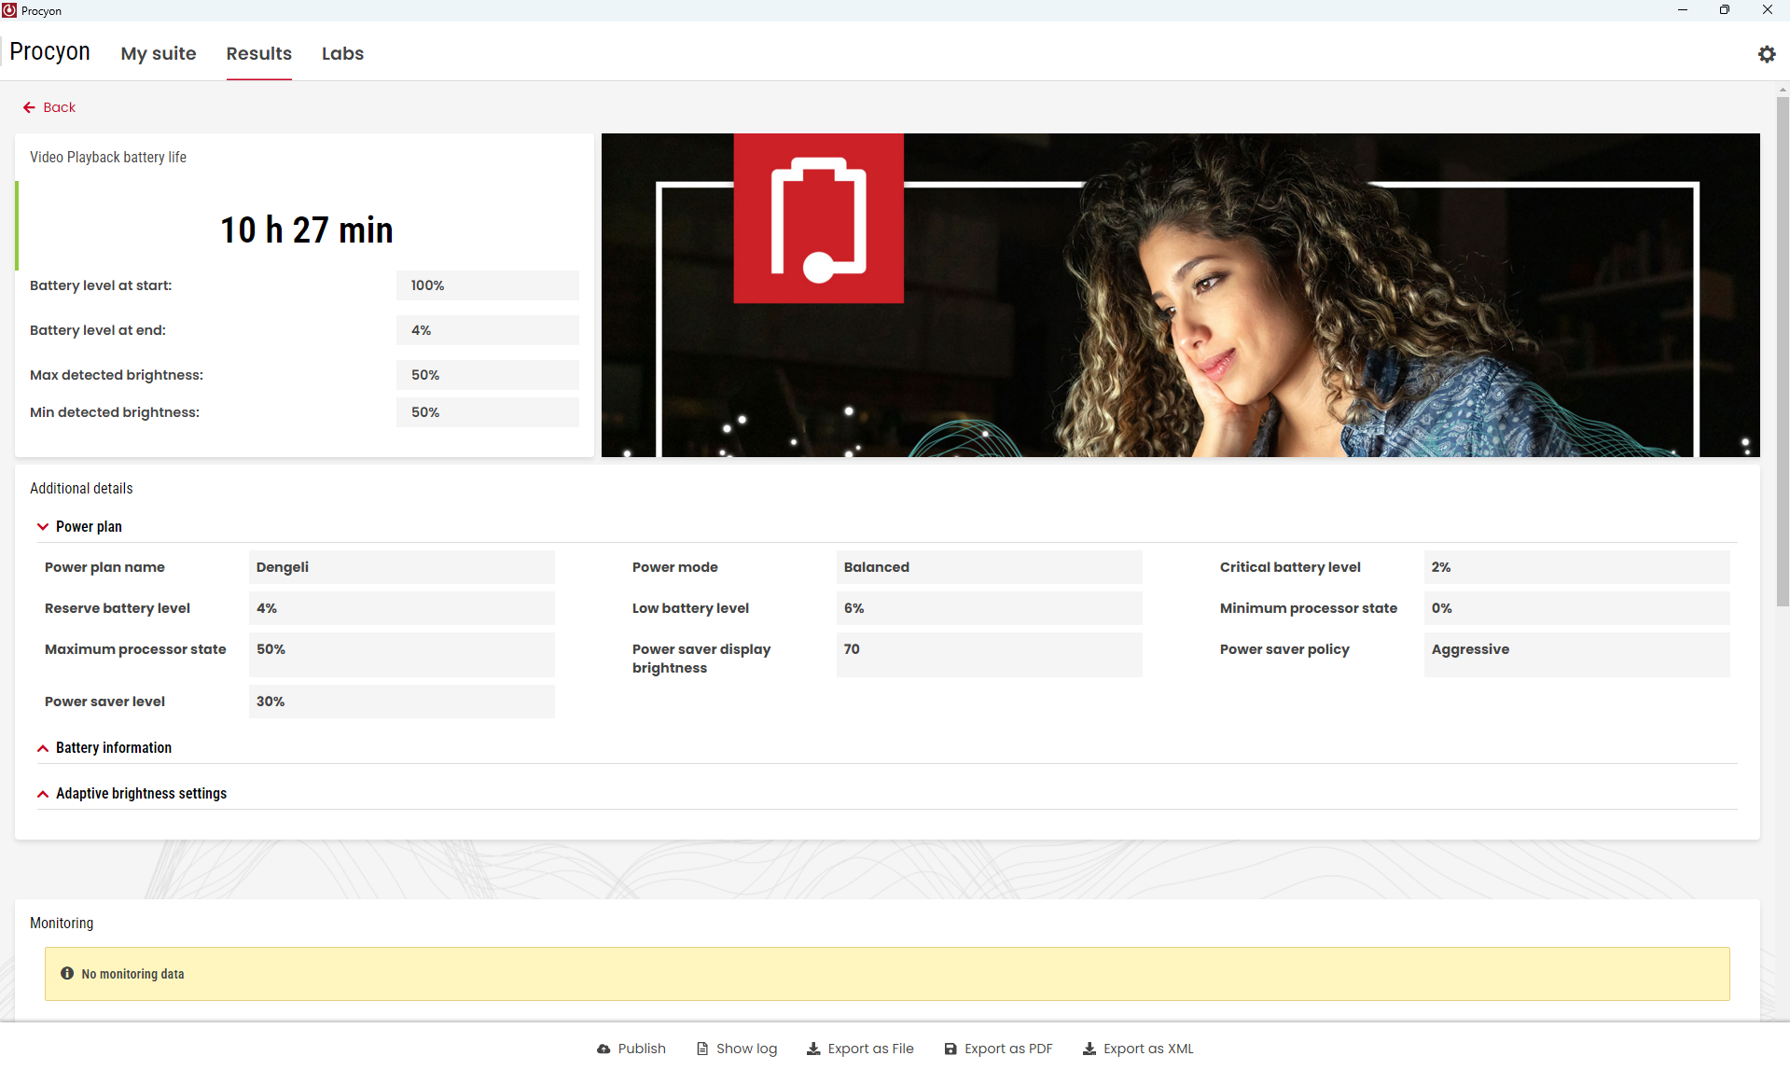
Task: Click the Balanced power mode value
Action: (990, 567)
